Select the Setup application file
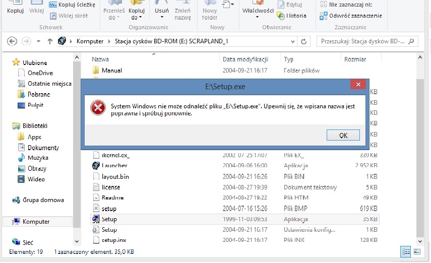The height and width of the screenshot is (263, 431). pyautogui.click(x=235, y=219)
